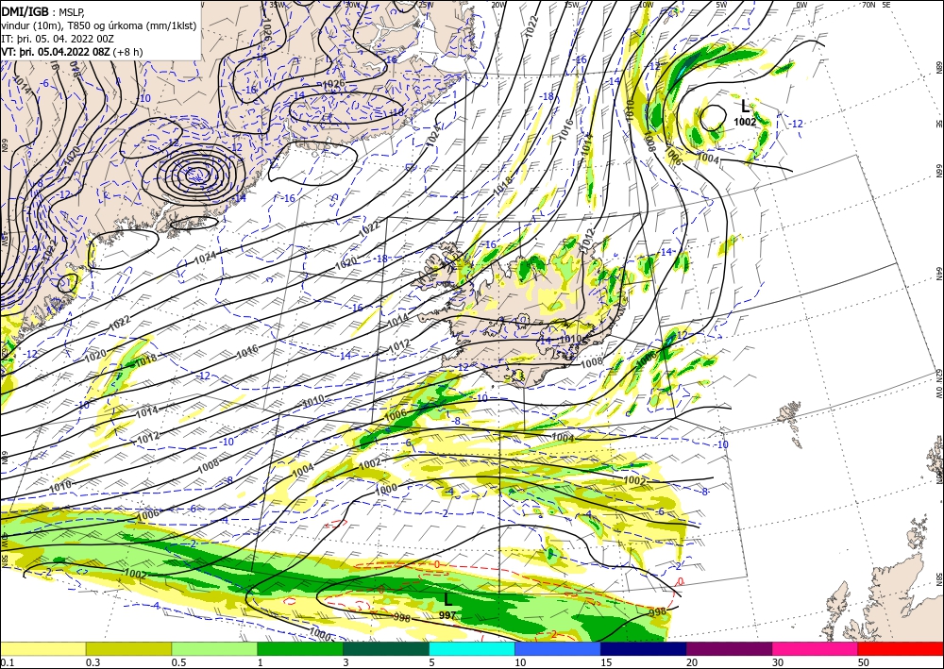
Task: Click the legend value 0.1
Action: tap(7, 662)
